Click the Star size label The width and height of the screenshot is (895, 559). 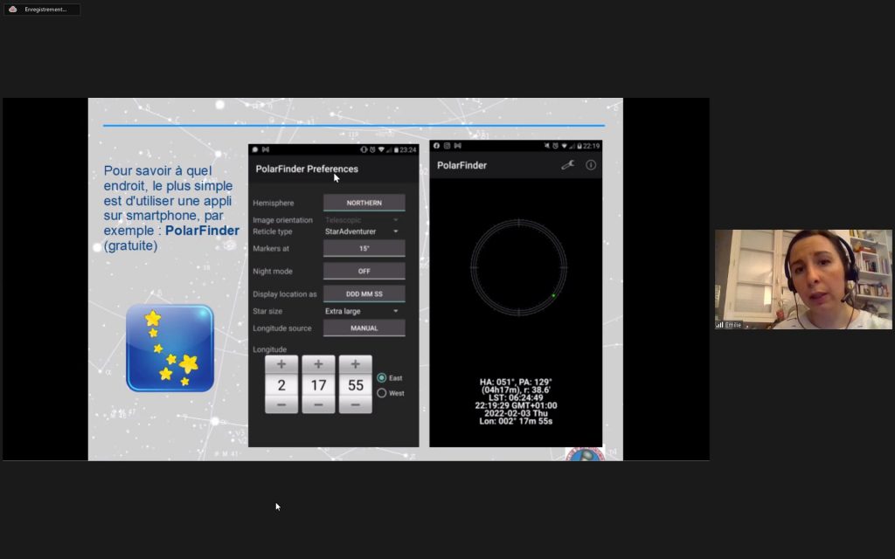[267, 312]
